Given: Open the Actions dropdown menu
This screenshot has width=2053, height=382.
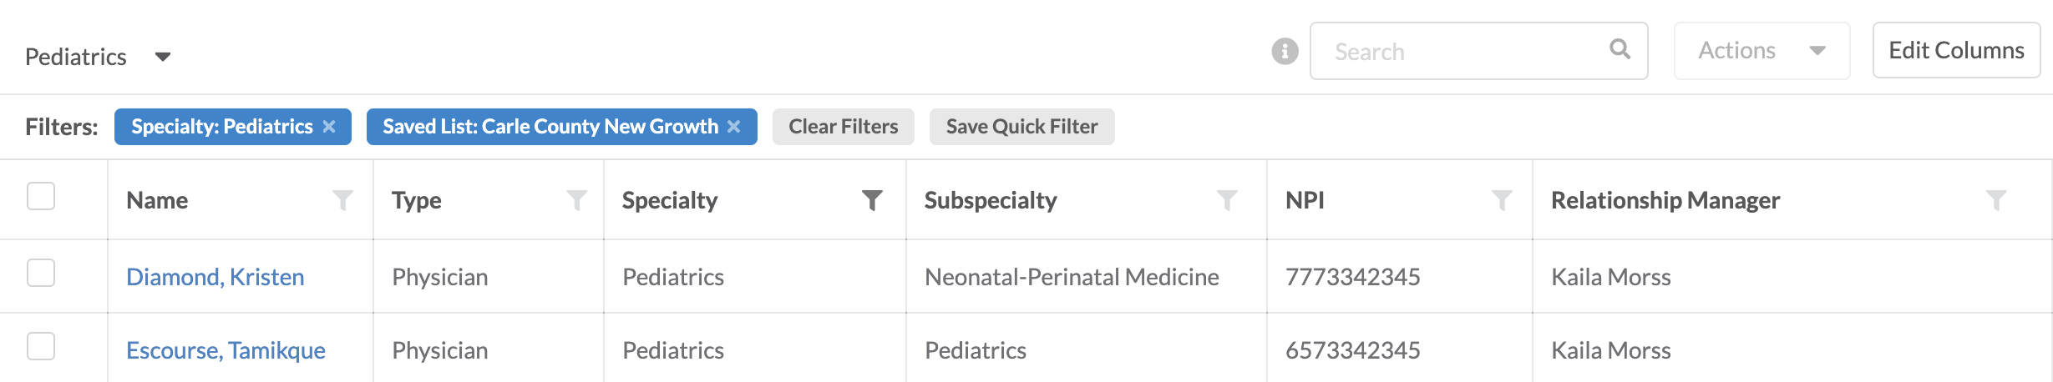Looking at the screenshot, I should point(1762,51).
